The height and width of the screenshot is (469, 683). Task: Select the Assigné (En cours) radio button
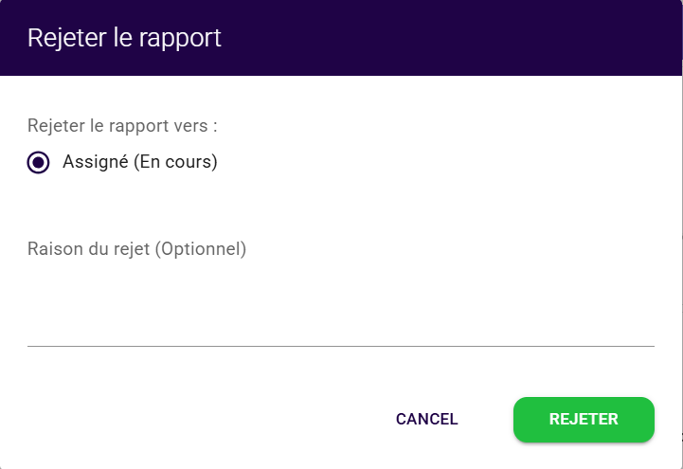(39, 162)
